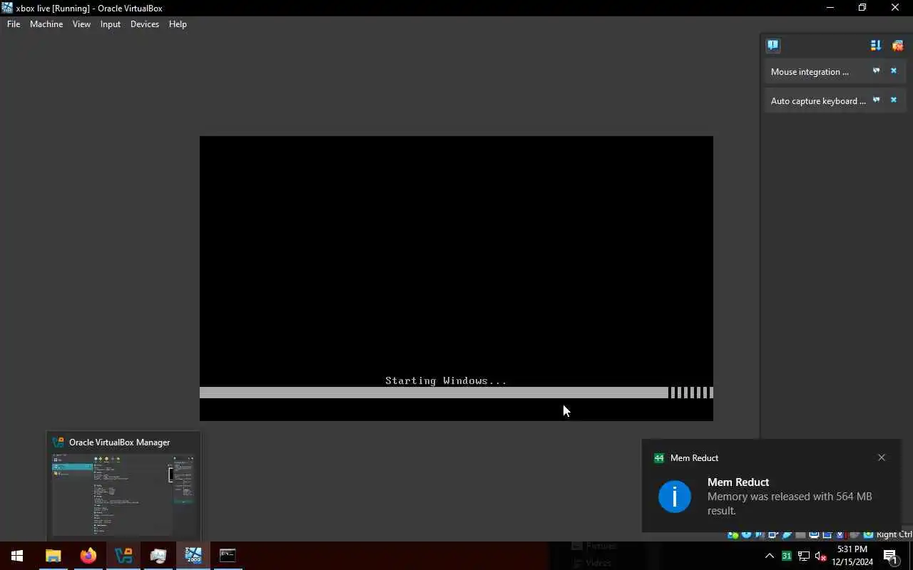Click the keyboard capture status icon
This screenshot has width=913, height=570.
[868, 535]
